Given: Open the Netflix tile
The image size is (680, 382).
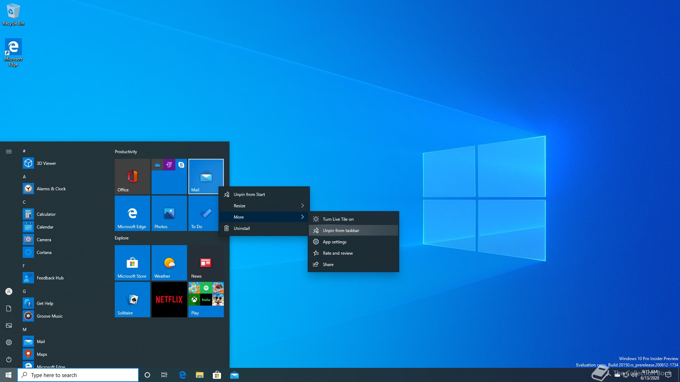Looking at the screenshot, I should tap(169, 300).
